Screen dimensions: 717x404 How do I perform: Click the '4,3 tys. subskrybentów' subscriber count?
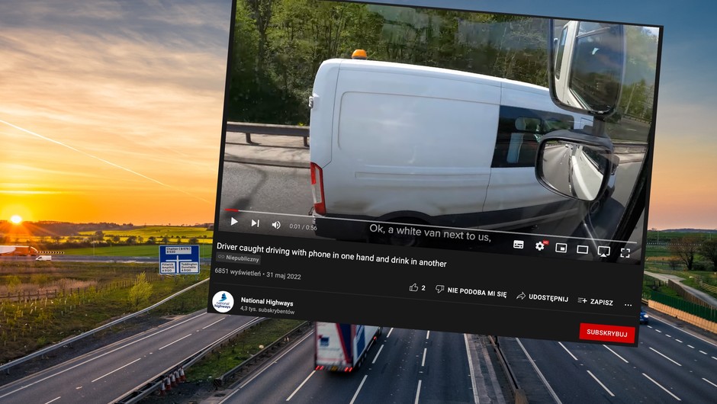click(268, 310)
